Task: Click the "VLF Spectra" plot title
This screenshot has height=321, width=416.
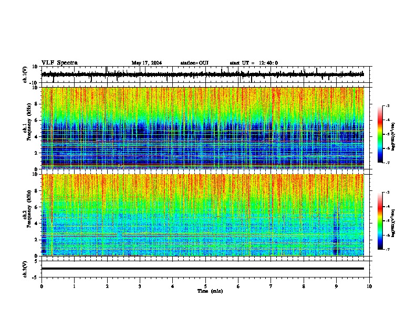Action: 59,63
